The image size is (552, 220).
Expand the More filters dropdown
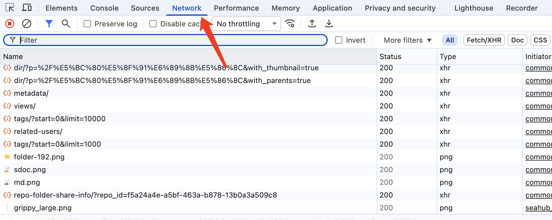click(407, 40)
